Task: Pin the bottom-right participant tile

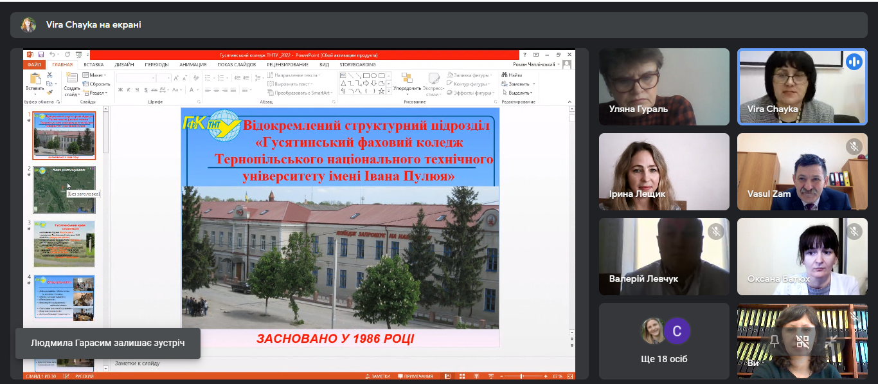Action: click(x=775, y=342)
